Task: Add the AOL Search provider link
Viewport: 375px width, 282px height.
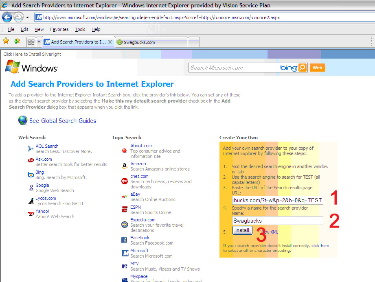Action: pyautogui.click(x=47, y=146)
